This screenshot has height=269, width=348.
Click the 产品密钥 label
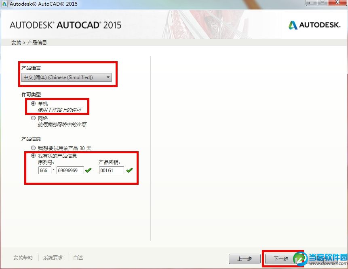(x=109, y=162)
